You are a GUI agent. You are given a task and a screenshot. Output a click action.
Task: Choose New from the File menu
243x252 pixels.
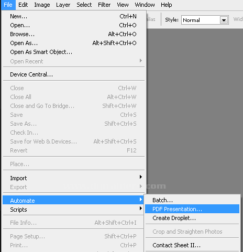(x=74, y=16)
